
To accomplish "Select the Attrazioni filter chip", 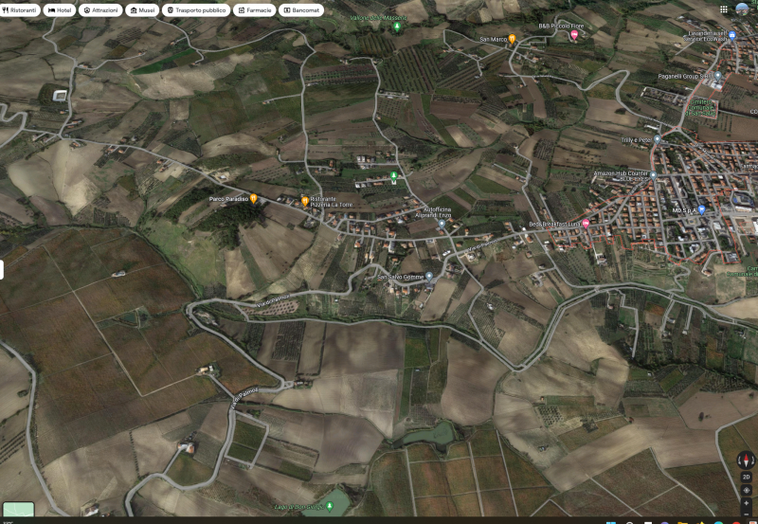I will pos(100,10).
